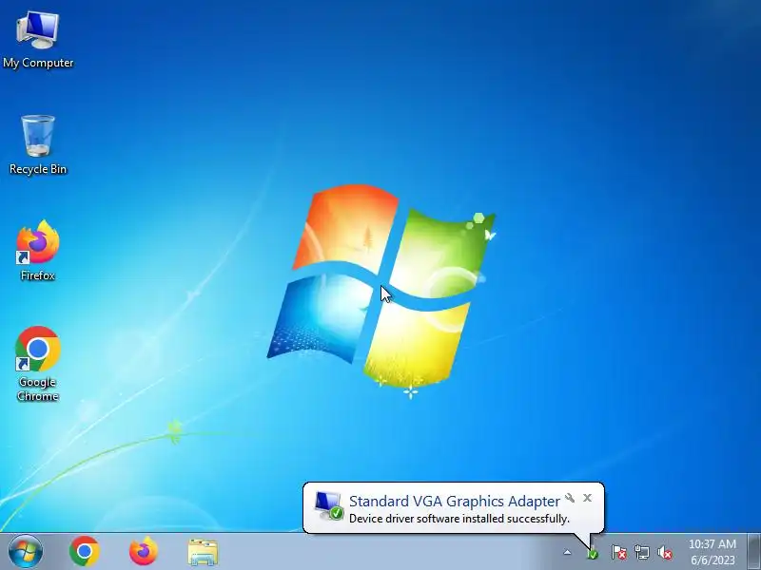
Task: Click the 'My Computer' label text
Action: [38, 63]
